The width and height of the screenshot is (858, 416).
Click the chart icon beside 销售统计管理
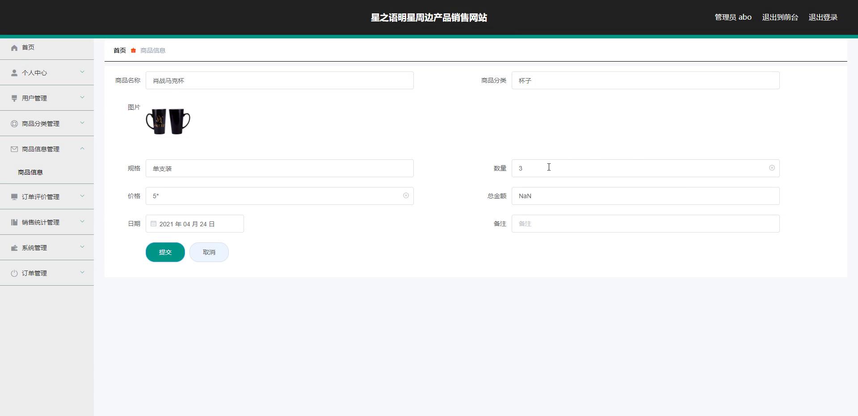pos(14,222)
